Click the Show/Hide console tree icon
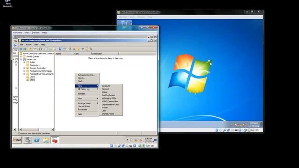299x168 pixels. tap(35, 49)
